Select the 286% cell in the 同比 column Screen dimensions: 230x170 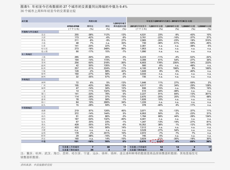pyautogui.click(x=107, y=102)
